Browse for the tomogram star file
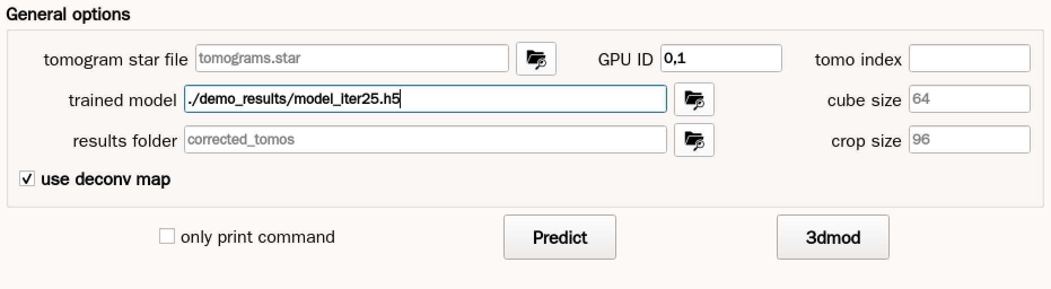This screenshot has width=1051, height=289. point(536,59)
